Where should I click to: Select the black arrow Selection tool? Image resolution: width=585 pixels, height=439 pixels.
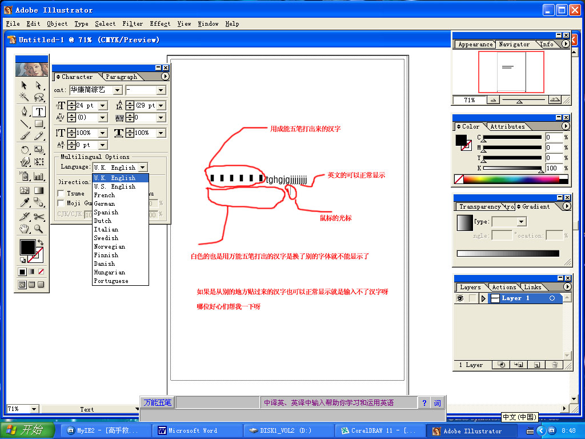[25, 86]
